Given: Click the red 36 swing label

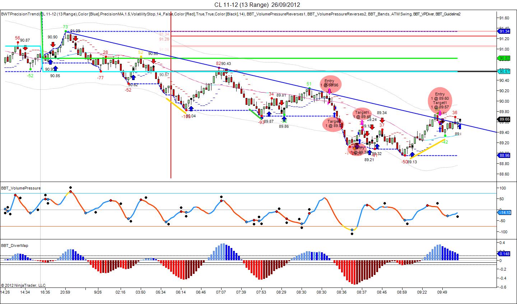Looking at the screenshot, I should [455, 113].
